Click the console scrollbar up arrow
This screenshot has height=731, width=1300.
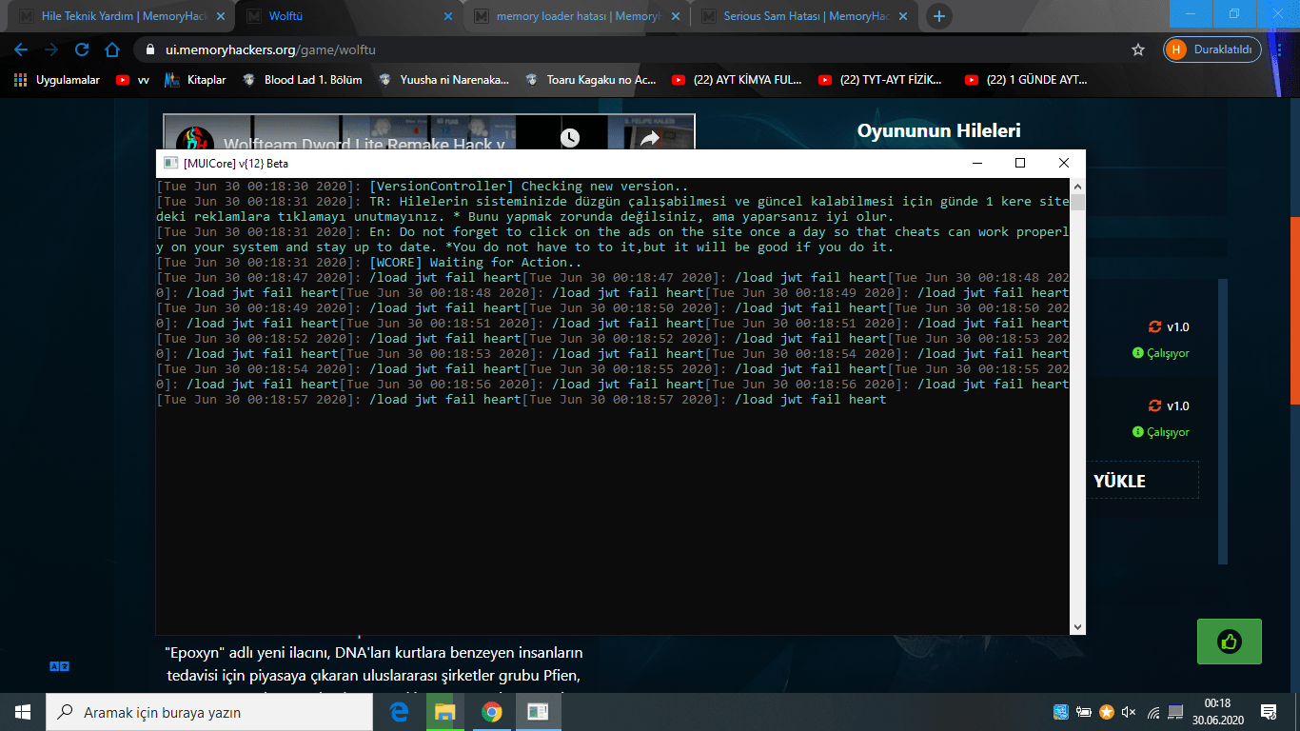[x=1077, y=186]
